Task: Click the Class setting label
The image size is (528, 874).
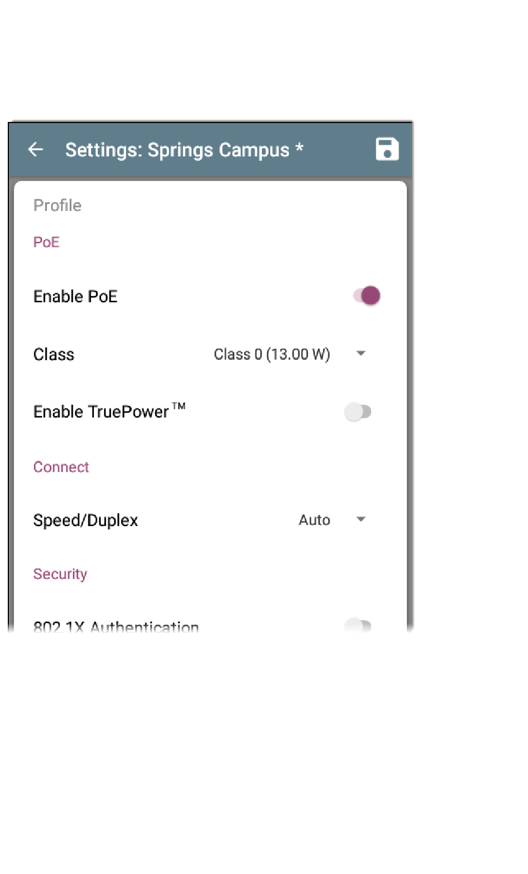Action: pos(54,355)
